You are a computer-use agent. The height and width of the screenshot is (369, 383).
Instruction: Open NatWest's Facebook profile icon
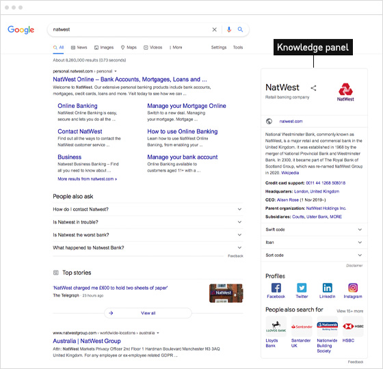pyautogui.click(x=276, y=288)
